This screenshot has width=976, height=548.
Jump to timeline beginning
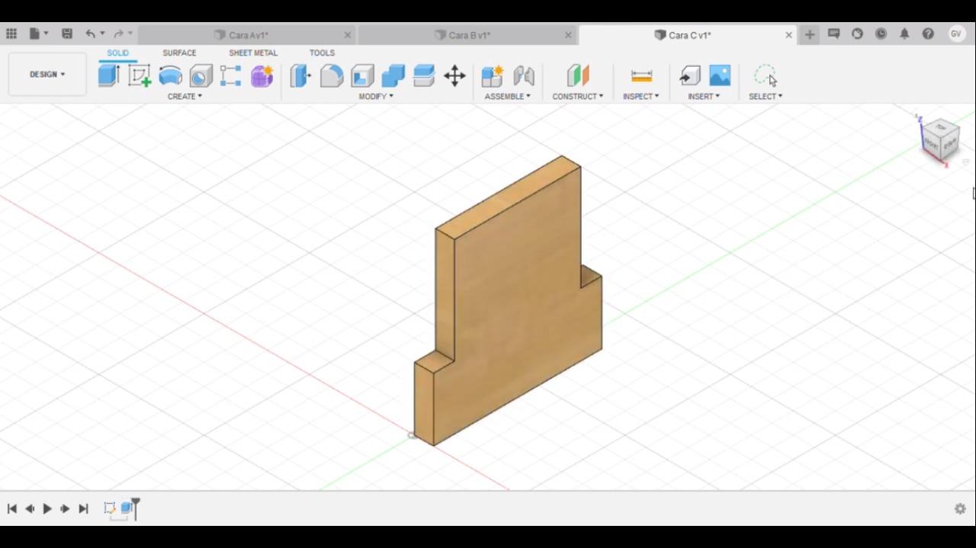point(11,508)
